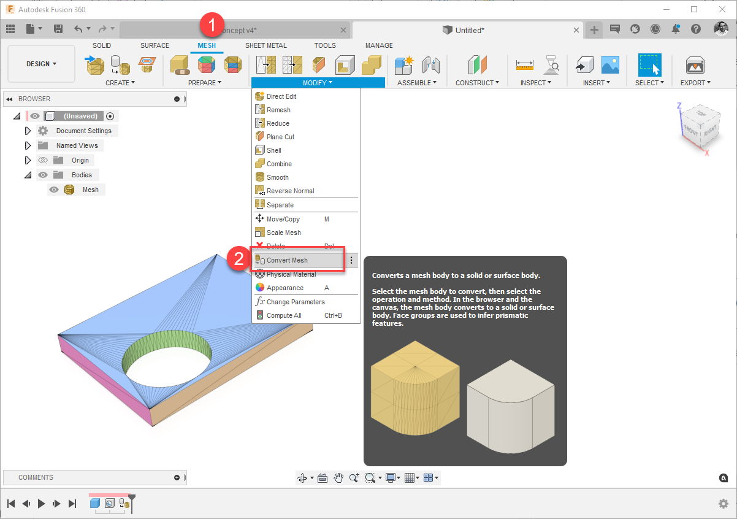Select Convert Mesh from the Modify menu
This screenshot has height=519, width=737.
click(x=288, y=259)
